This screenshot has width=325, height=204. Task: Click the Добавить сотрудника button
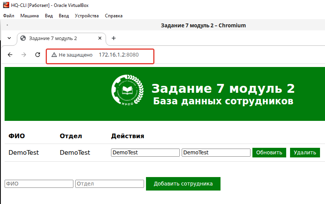point(183,184)
